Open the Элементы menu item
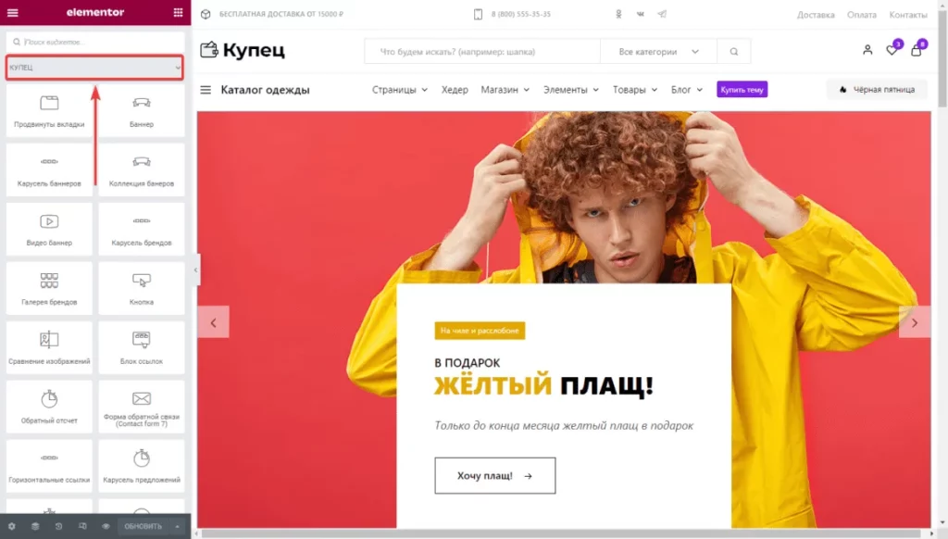This screenshot has width=948, height=539. click(x=571, y=90)
